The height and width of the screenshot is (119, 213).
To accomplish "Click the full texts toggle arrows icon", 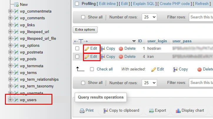I will (81, 41).
